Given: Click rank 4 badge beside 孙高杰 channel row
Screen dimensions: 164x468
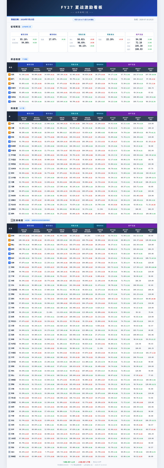Looking at the screenshot, I should click(9, 88).
